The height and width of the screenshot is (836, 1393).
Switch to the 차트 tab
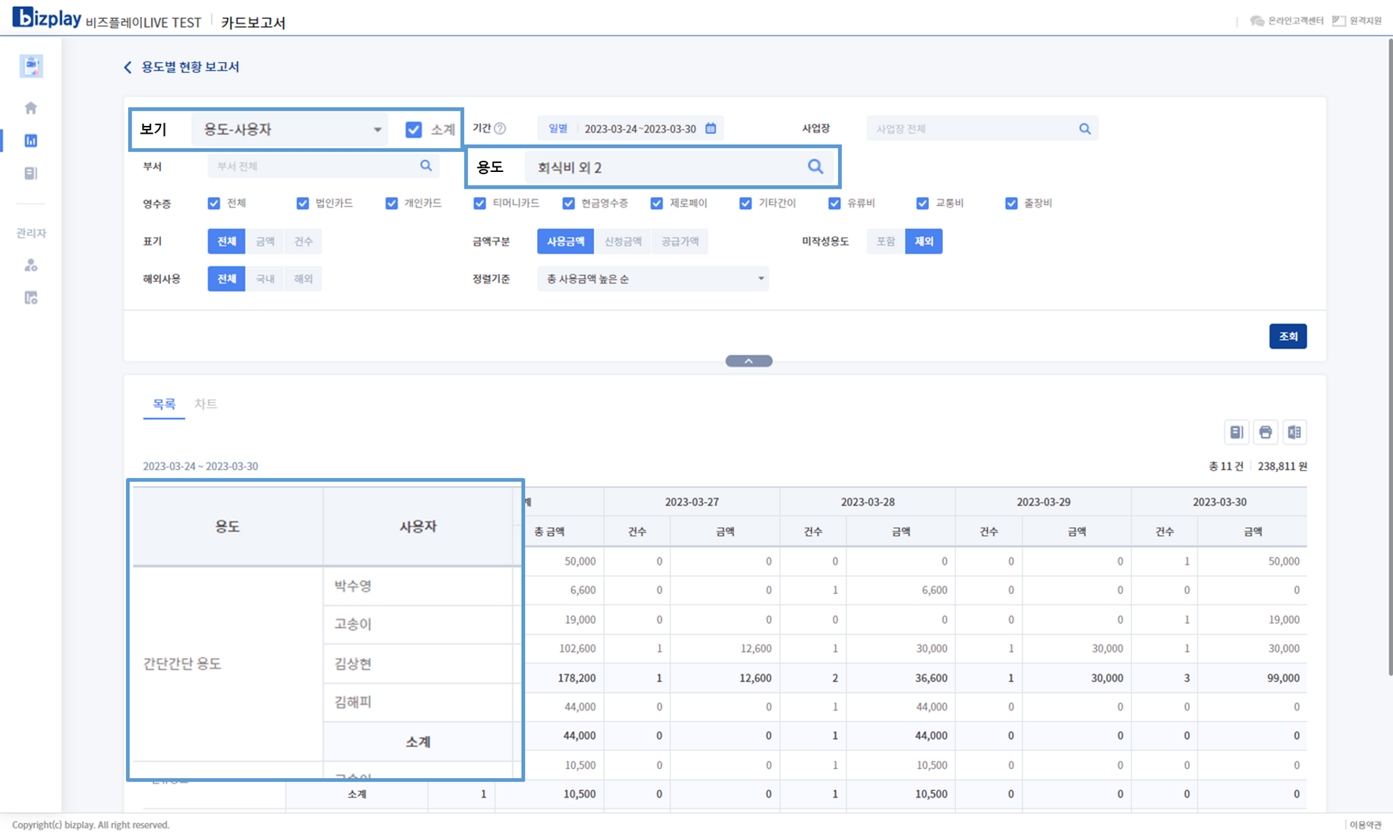pos(205,404)
